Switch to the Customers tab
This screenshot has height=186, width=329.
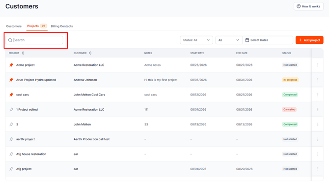(x=14, y=26)
